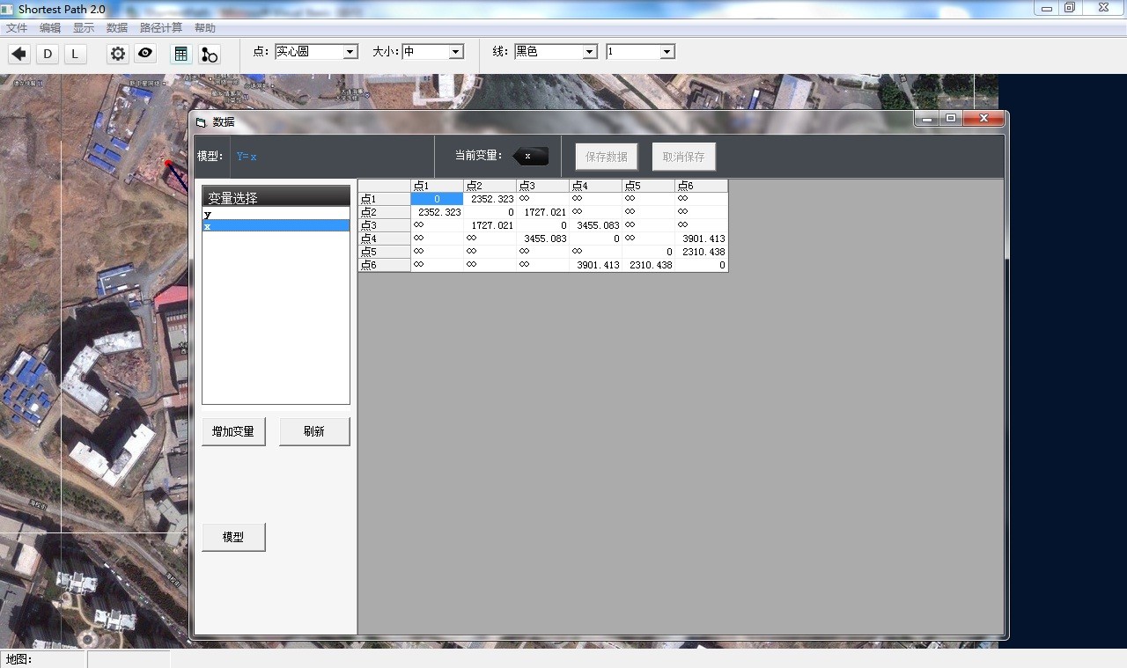
Task: Click the D toolbar button
Action: (x=48, y=54)
